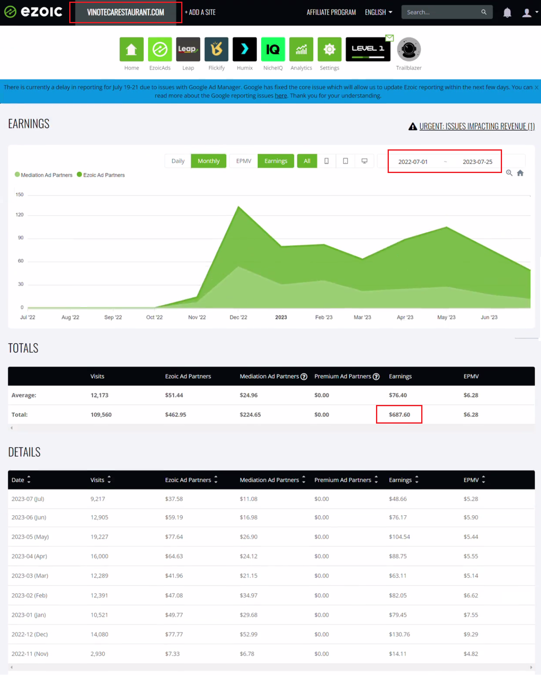This screenshot has height=685, width=541.
Task: Click the Ezoic logo
Action: pos(33,12)
